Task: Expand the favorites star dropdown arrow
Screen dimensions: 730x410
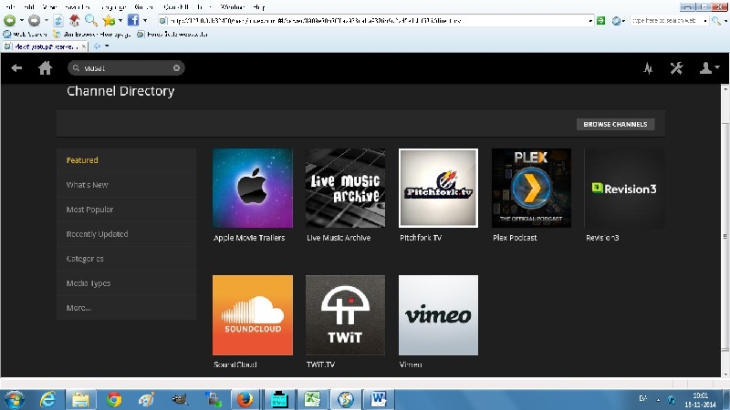Action: (x=120, y=20)
